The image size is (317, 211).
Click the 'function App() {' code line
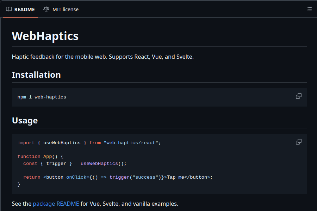coord(41,156)
